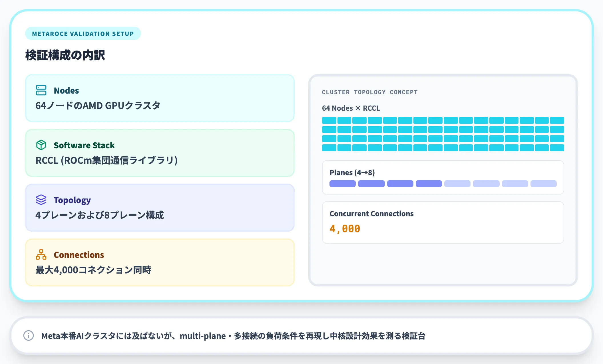Click the Connections card title
Viewport: 603px width, 364px height.
[79, 255]
